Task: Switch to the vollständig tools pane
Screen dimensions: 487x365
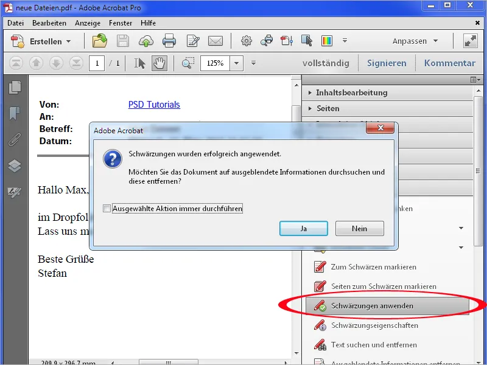Action: point(326,63)
